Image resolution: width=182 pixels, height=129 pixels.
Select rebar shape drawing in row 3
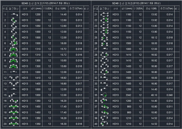coord(14,26)
